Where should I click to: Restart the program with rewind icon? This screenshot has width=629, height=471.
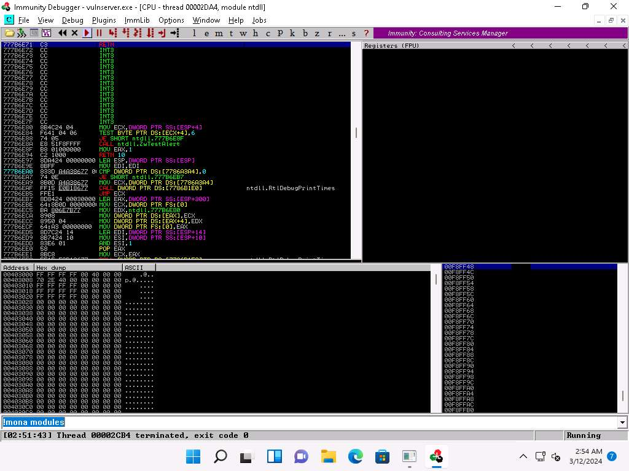click(63, 33)
